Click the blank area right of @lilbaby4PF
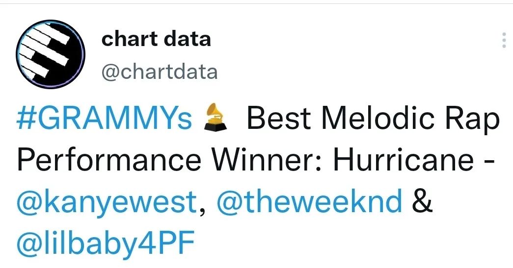This screenshot has height=268, width=513. 344,243
